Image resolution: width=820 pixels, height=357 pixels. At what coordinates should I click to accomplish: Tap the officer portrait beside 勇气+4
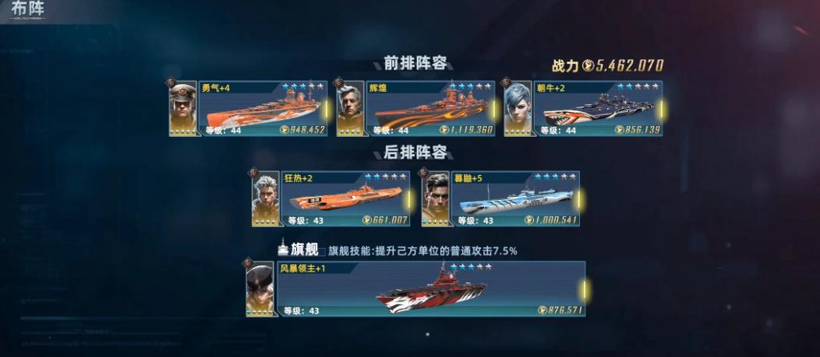click(x=183, y=109)
